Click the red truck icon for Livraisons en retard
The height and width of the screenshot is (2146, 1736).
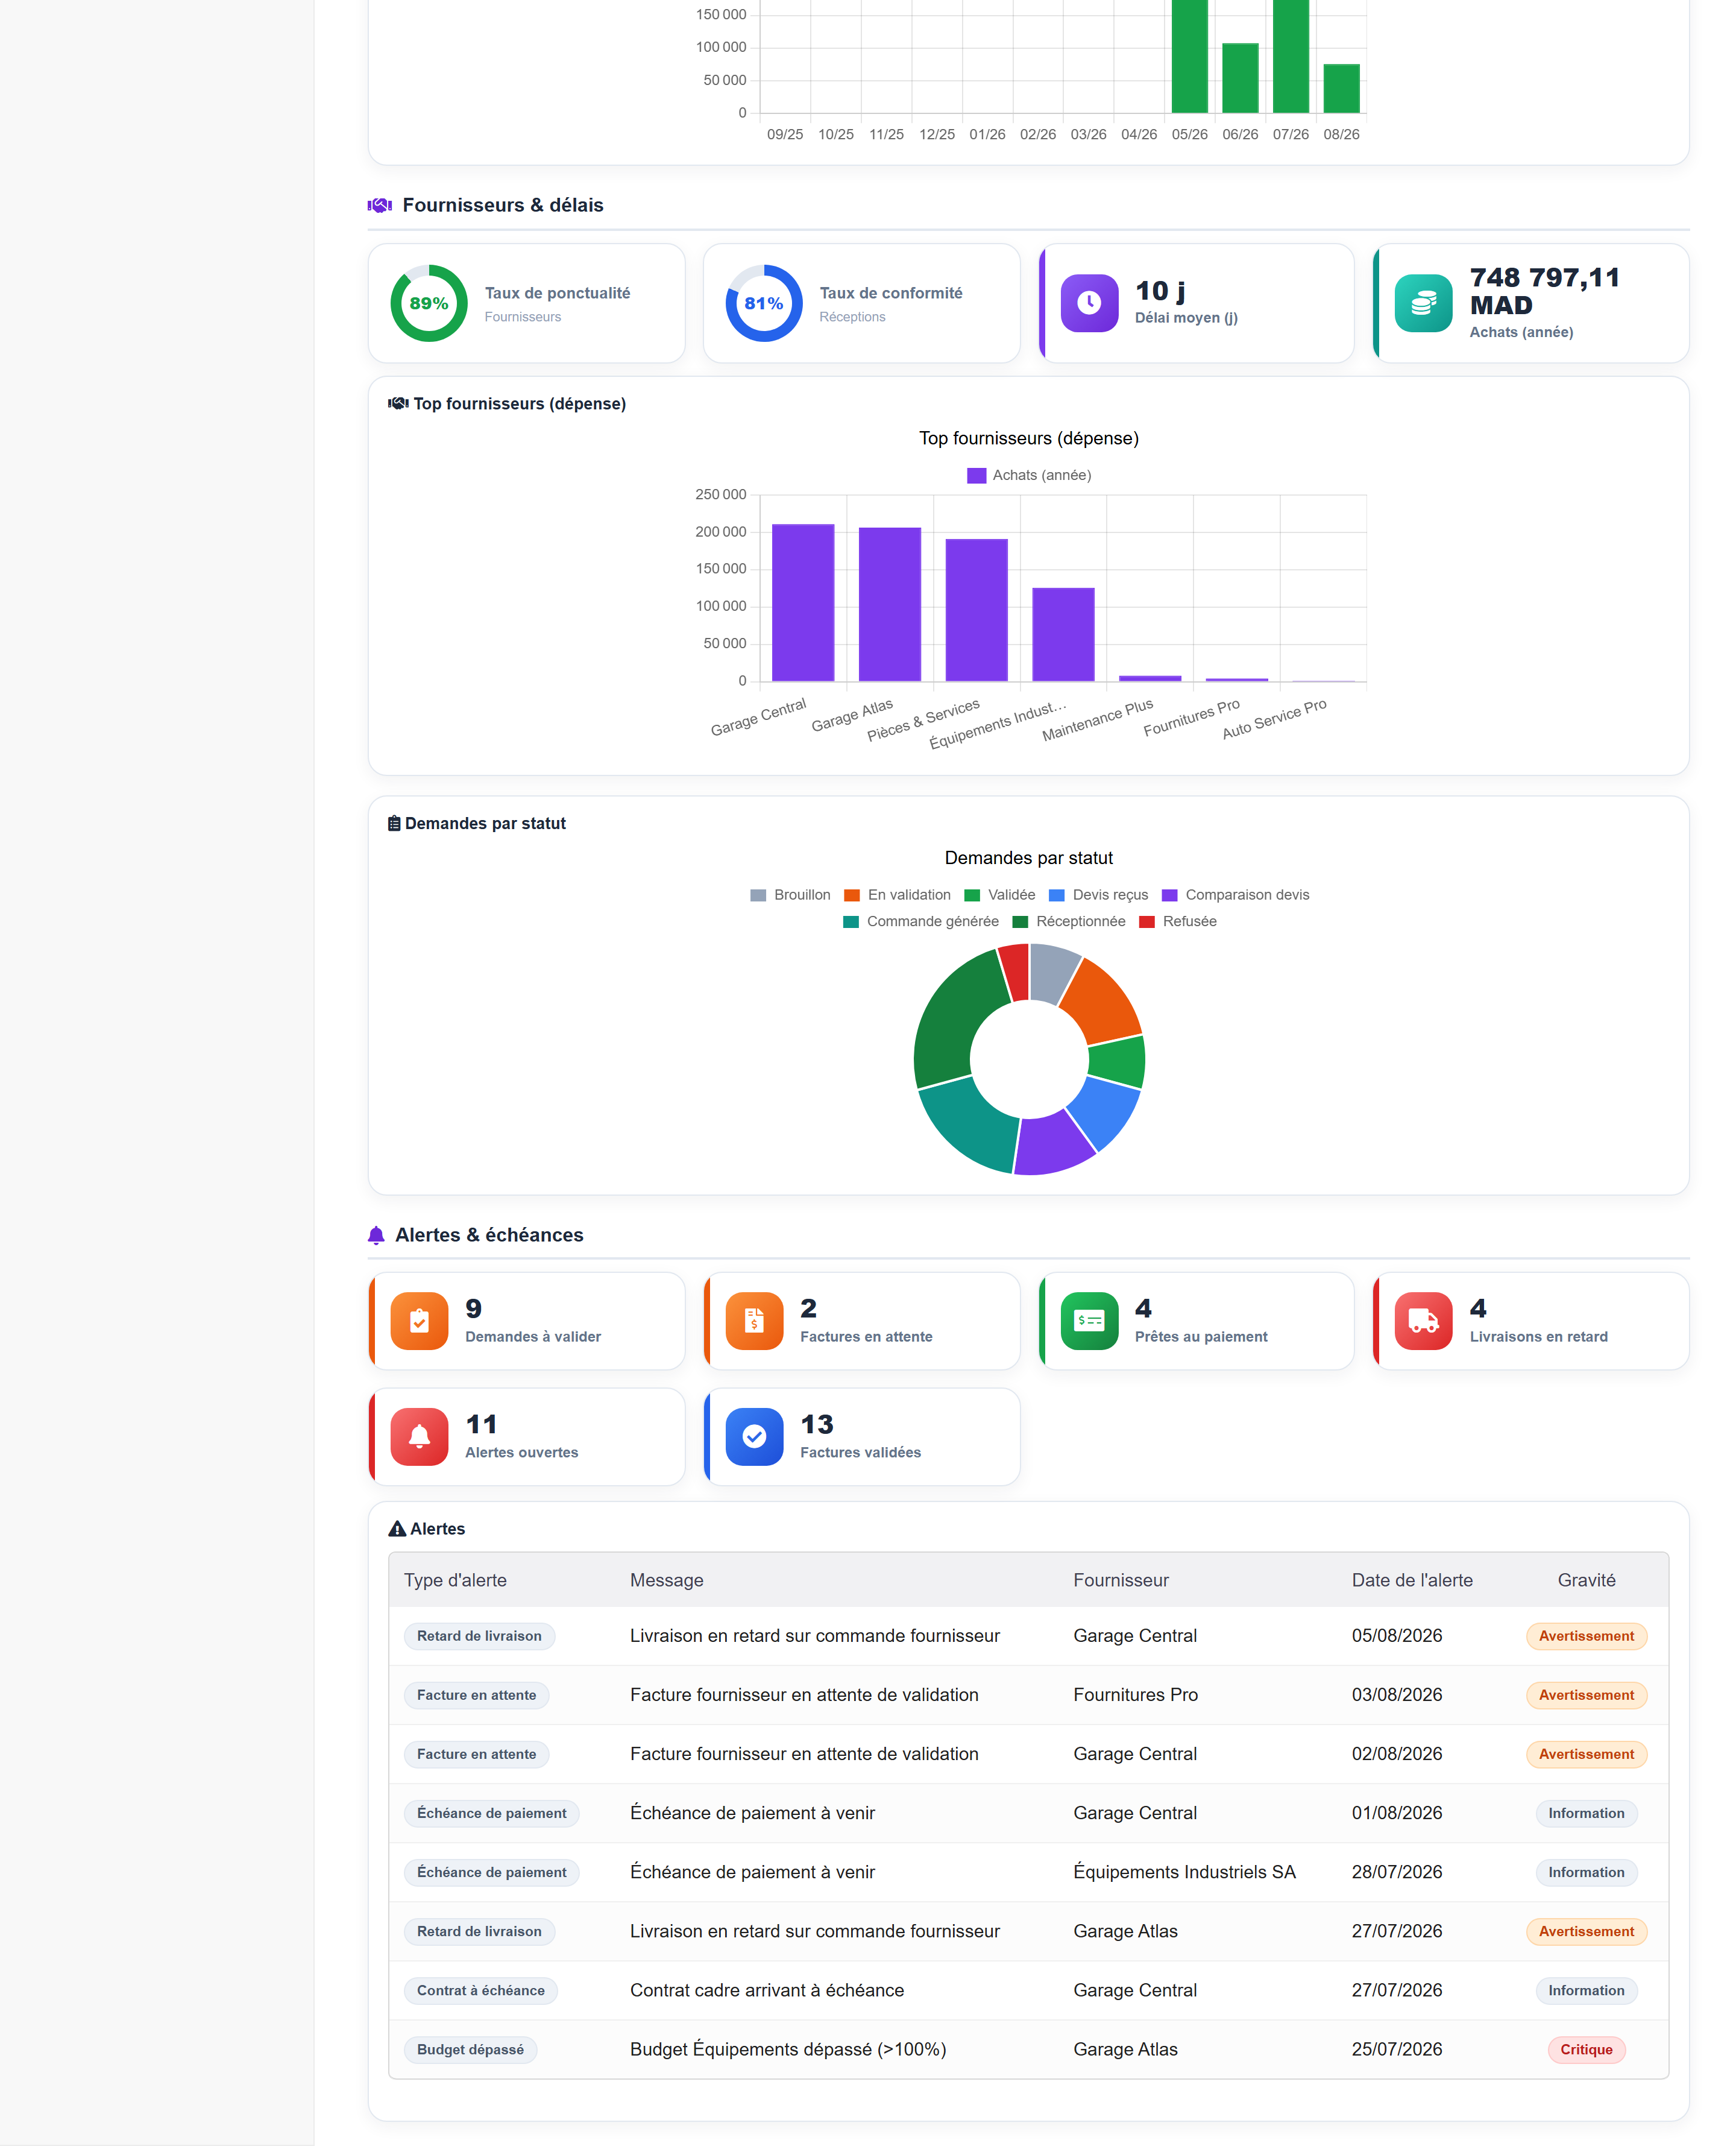[1423, 1321]
